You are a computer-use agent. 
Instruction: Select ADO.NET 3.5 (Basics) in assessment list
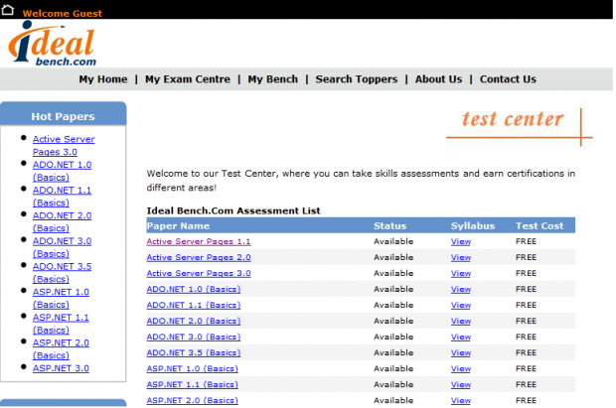(193, 352)
